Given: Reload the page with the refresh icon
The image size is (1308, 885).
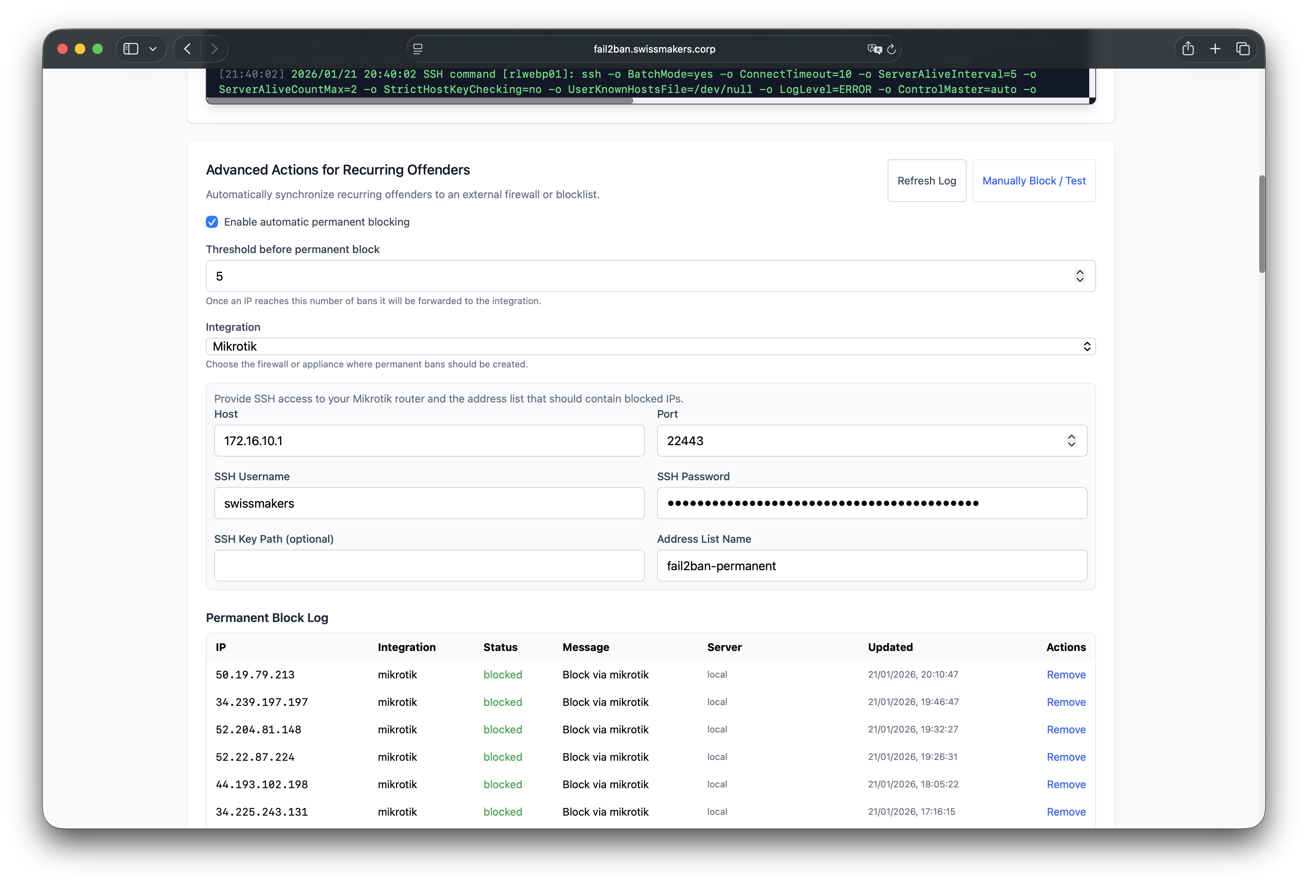Looking at the screenshot, I should (891, 49).
